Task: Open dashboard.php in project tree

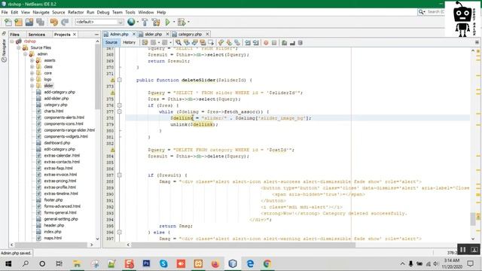Action: (x=57, y=143)
